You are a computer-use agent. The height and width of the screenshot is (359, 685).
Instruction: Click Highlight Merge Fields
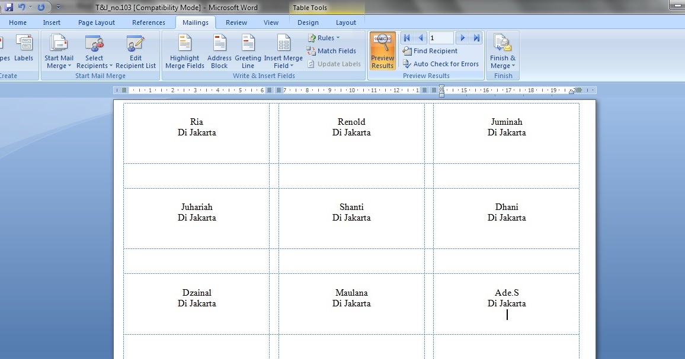coord(184,51)
